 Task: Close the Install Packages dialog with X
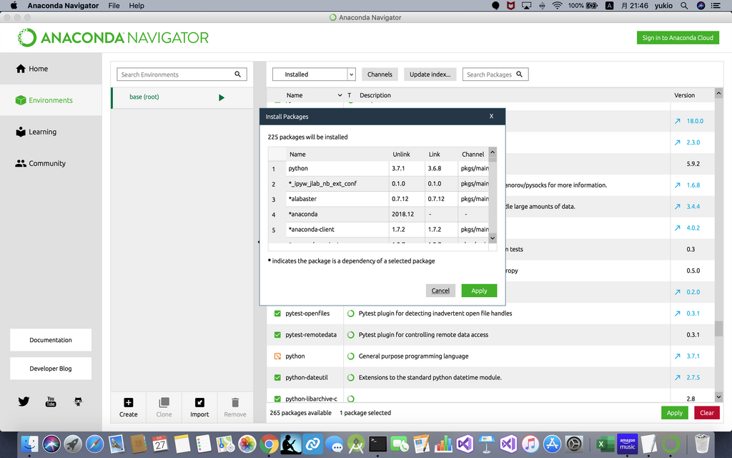pyautogui.click(x=491, y=116)
